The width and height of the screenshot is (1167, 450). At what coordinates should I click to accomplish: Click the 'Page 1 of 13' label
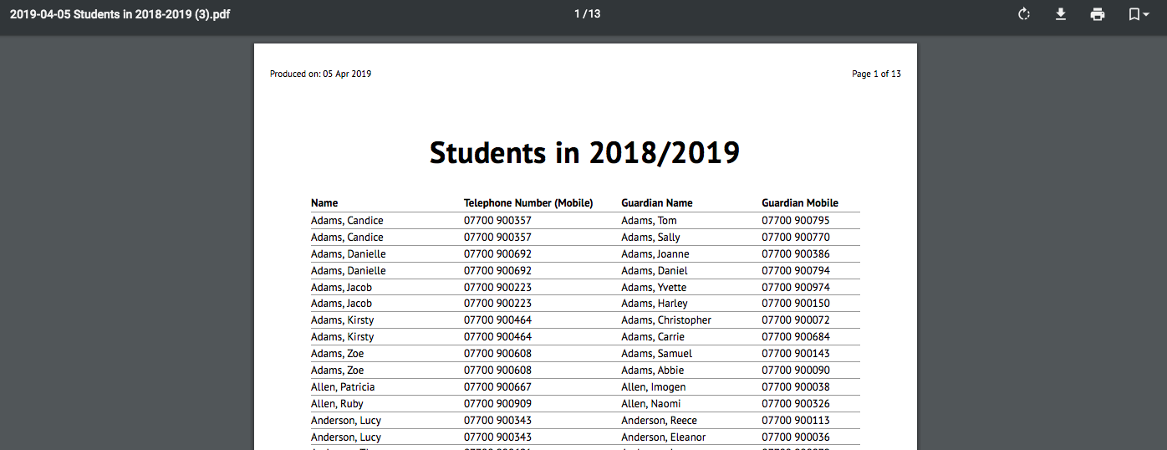[x=876, y=74]
